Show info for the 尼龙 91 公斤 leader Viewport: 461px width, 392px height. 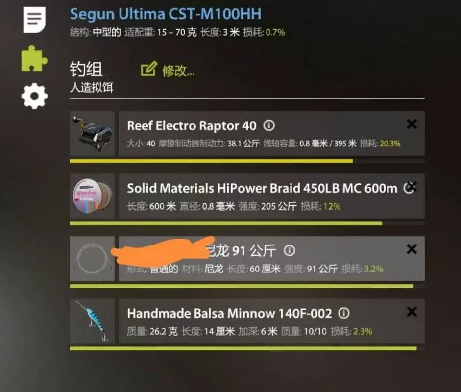tap(290, 250)
